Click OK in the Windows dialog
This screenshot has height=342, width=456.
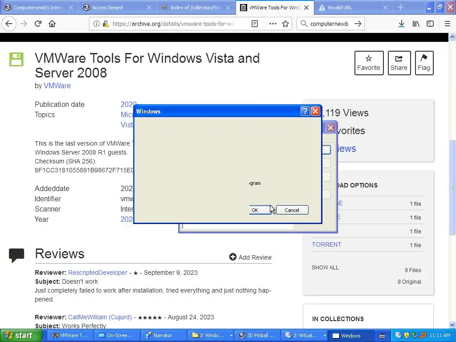(x=260, y=210)
